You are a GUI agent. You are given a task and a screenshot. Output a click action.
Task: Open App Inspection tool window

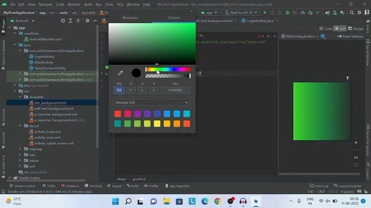click(x=177, y=186)
